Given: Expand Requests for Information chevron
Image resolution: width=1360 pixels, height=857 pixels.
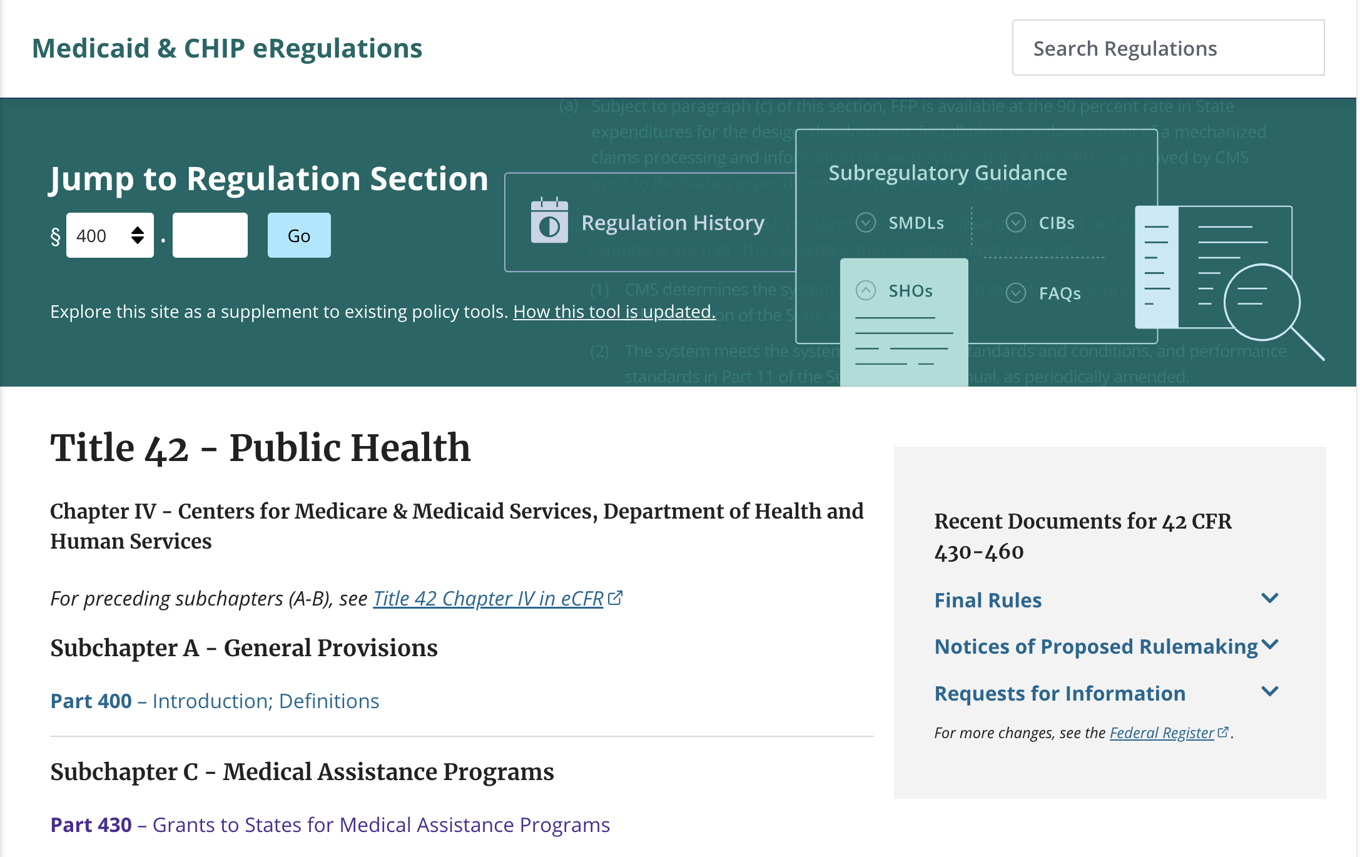Looking at the screenshot, I should click(x=1270, y=691).
